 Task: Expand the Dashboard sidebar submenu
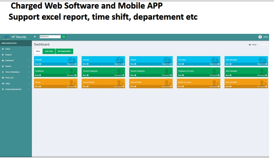tap(29, 60)
